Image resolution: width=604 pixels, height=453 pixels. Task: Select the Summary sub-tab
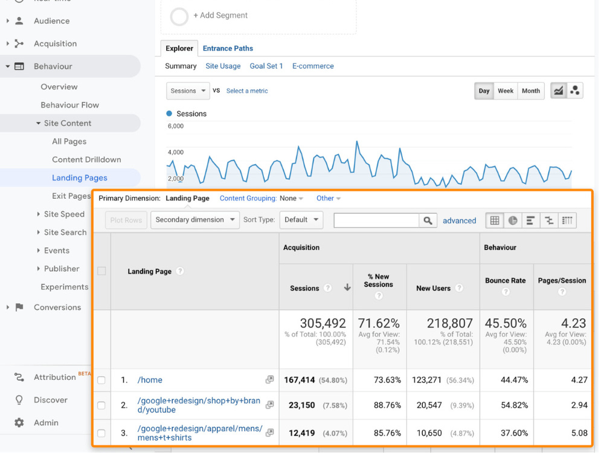click(181, 66)
